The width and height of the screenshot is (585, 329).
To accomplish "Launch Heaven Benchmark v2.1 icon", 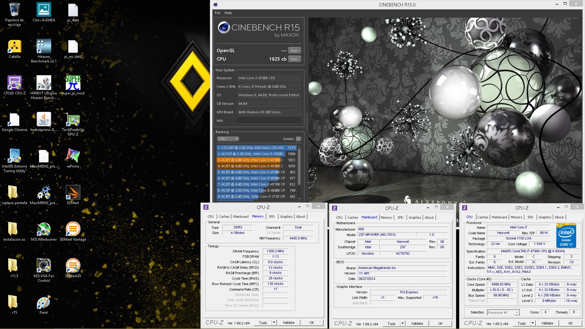I will point(44,47).
